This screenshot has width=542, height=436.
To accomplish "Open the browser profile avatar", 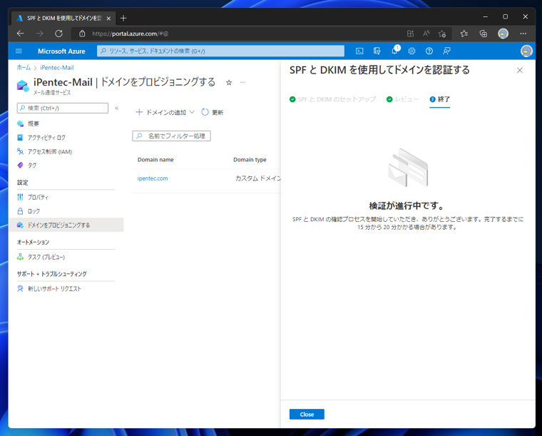I will coord(503,34).
